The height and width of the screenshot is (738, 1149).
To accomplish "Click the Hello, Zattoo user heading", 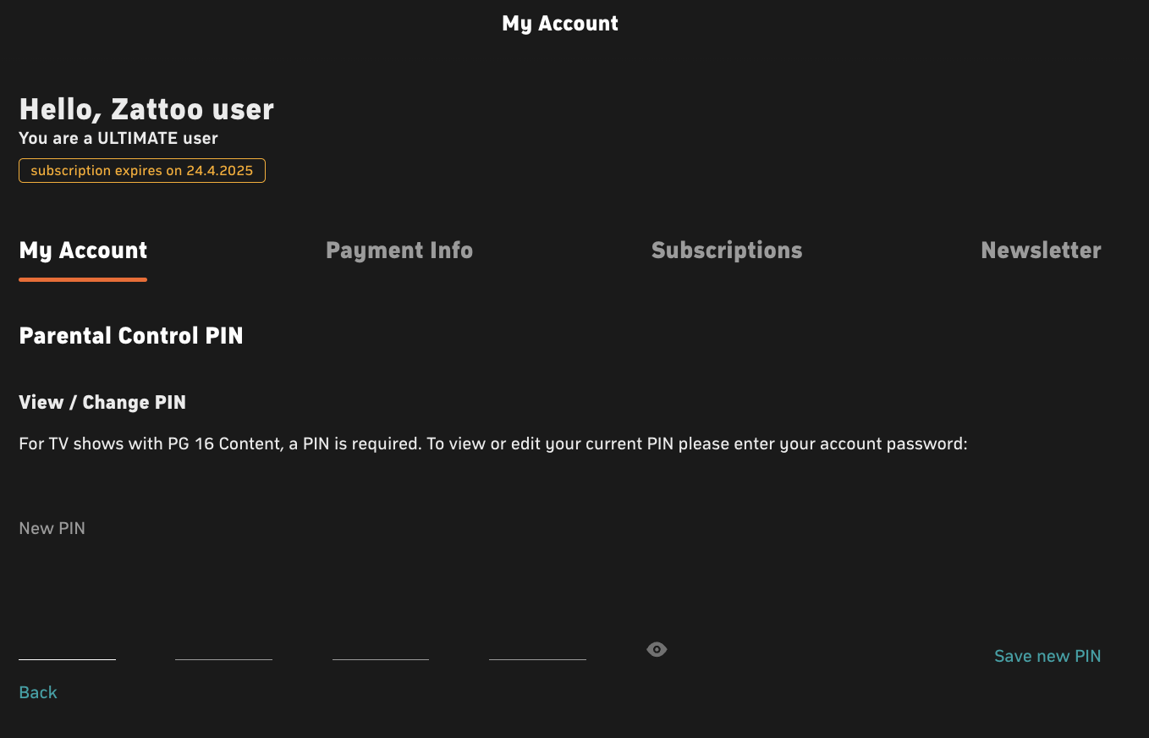I will (x=146, y=109).
